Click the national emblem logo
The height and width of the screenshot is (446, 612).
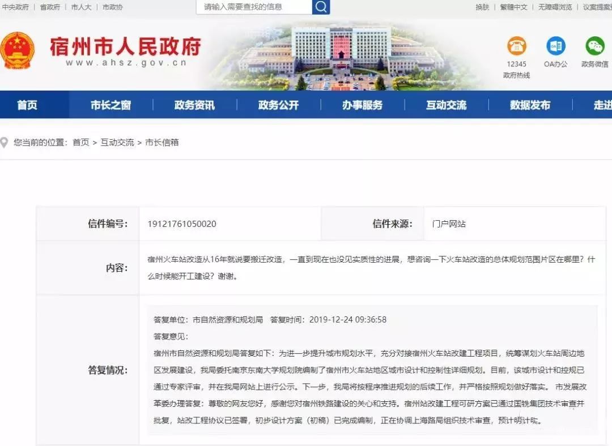coord(18,50)
